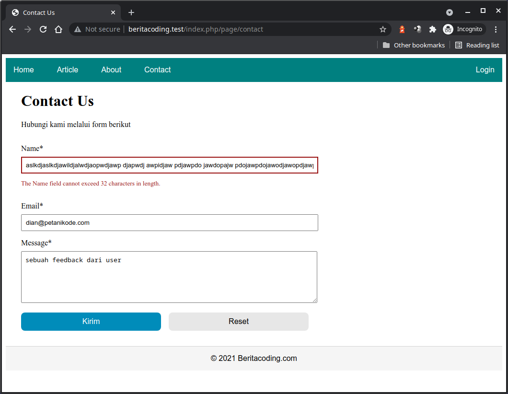
Task: Bookmark this page with star icon
Action: click(383, 29)
